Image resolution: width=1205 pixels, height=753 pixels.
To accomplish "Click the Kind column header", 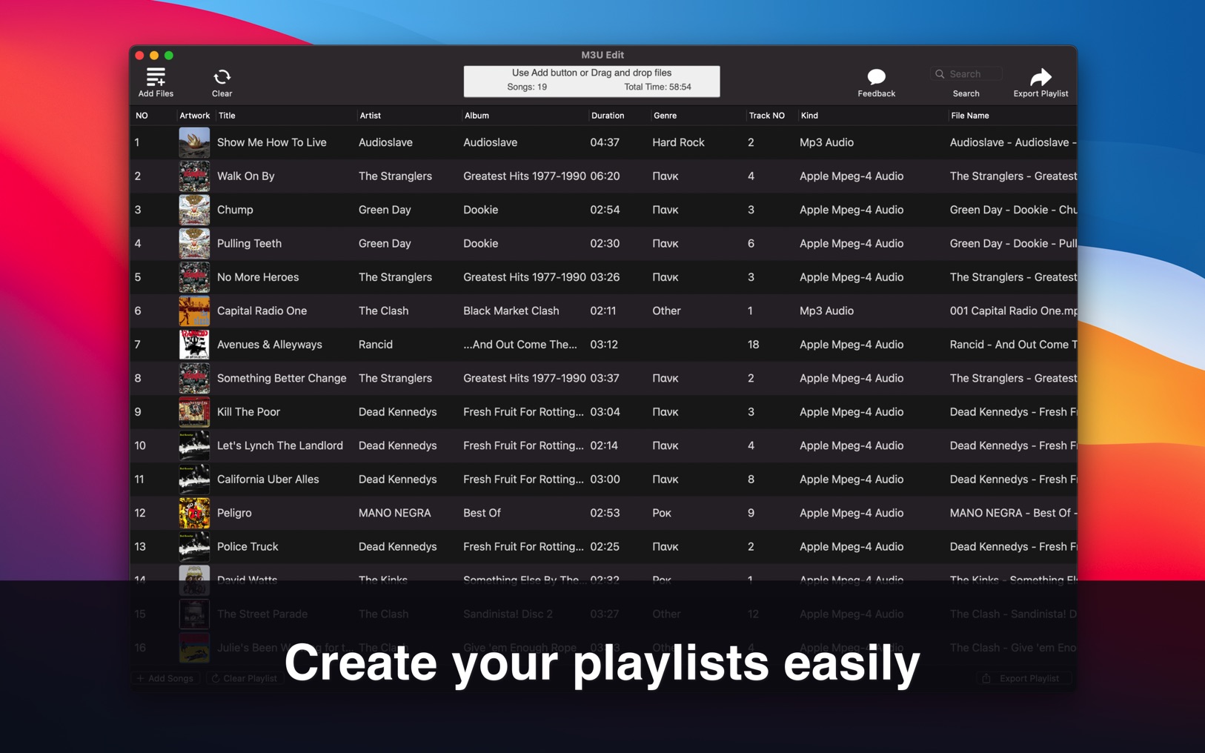I will pyautogui.click(x=809, y=116).
